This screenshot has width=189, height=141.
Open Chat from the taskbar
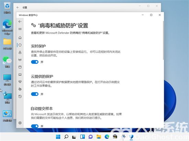[x=91, y=137]
